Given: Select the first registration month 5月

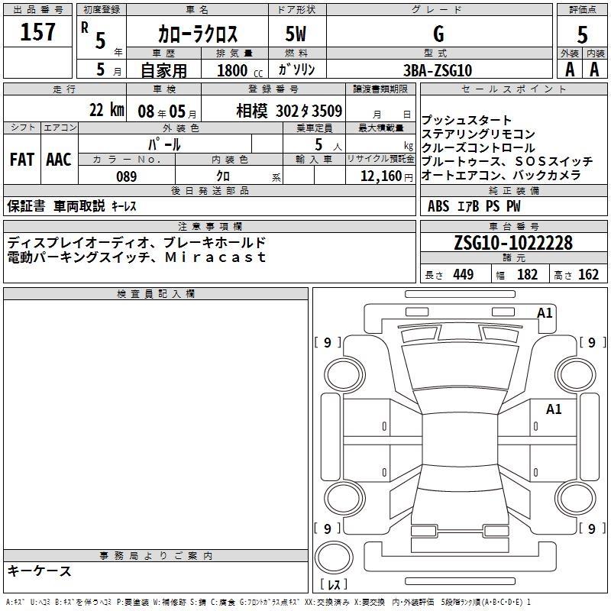Looking at the screenshot, I should point(108,70).
